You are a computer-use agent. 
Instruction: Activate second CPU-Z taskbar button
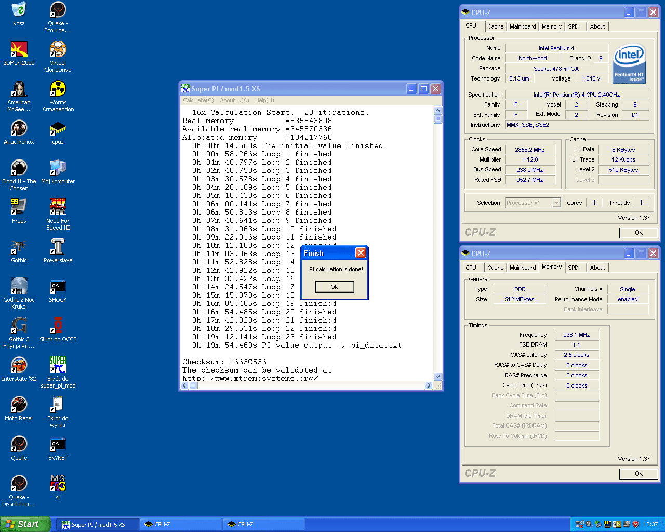[263, 525]
